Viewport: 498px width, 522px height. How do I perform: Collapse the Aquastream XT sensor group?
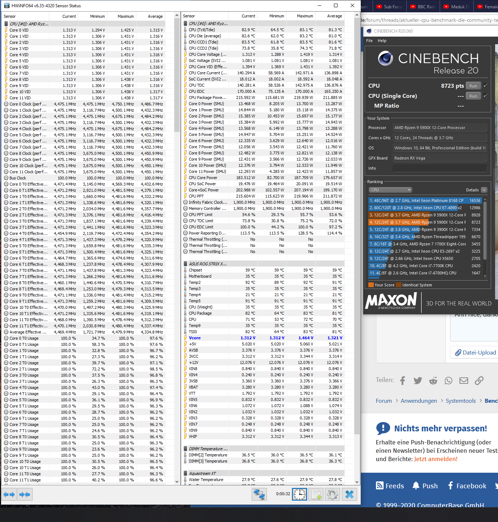click(x=185, y=473)
